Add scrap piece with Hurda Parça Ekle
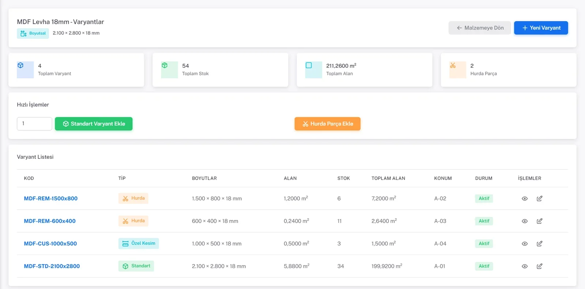The image size is (585, 289). [x=328, y=124]
